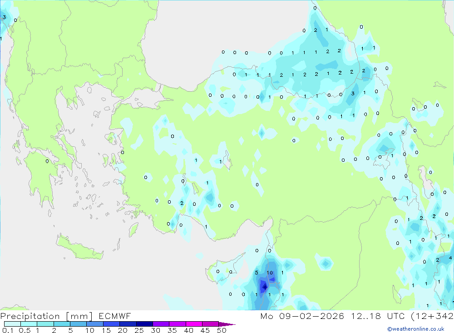This screenshot has height=333, width=454.
Task: Click the above-50 arrow tip of the legend
Action: (x=227, y=324)
